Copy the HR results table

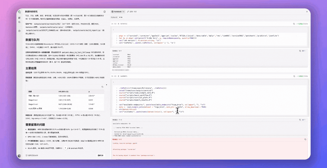pos(102,87)
